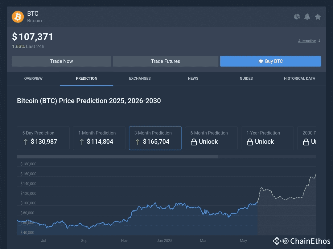Viewport: 333px width, 249px height.
Task: Set a price alert with bell icon
Action: [x=307, y=17]
